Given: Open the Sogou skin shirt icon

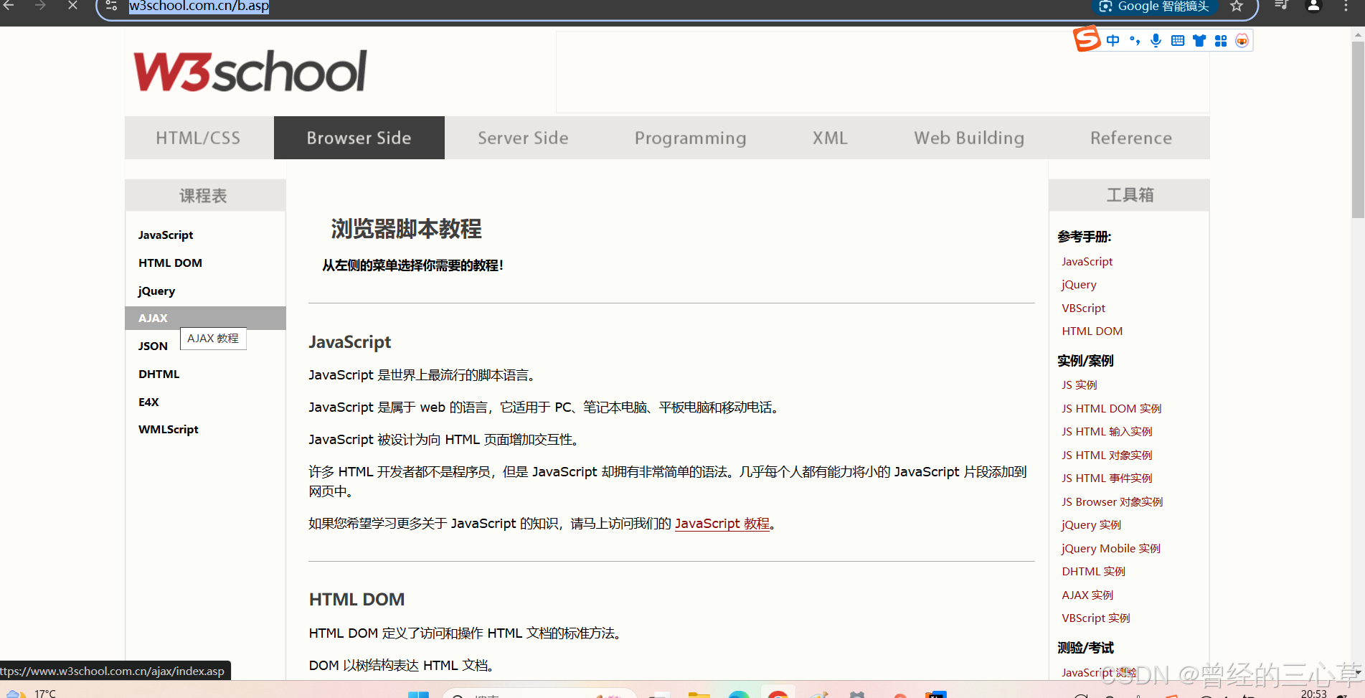Looking at the screenshot, I should pyautogui.click(x=1199, y=41).
